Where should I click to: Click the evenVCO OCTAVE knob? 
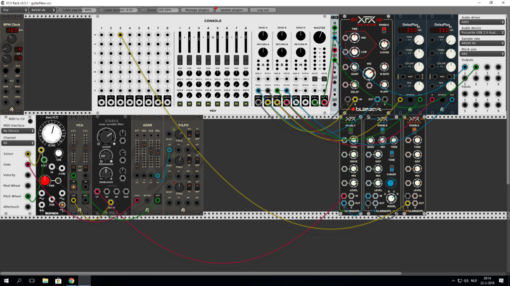[x=52, y=133]
